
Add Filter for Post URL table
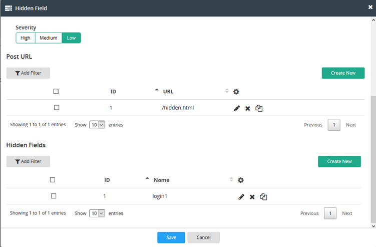tap(29, 73)
